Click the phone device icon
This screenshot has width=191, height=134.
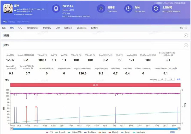pos(56,9)
